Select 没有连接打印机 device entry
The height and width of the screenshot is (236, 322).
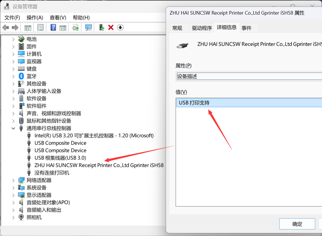point(52,173)
